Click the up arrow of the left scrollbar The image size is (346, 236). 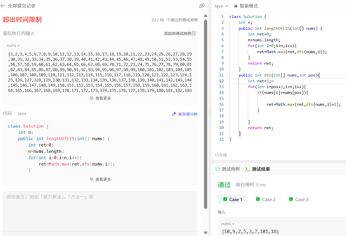[x=206, y=16]
